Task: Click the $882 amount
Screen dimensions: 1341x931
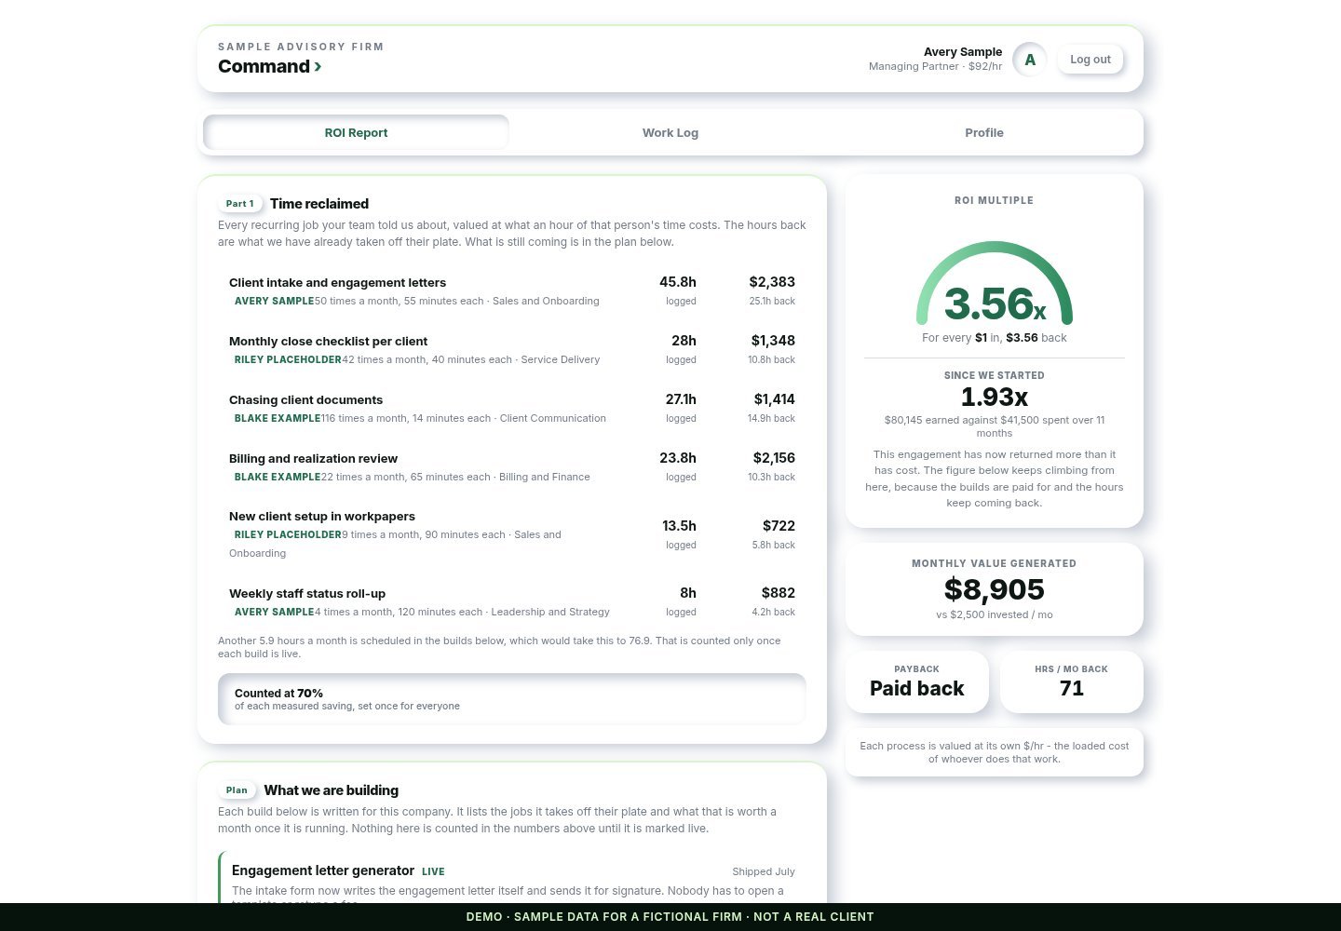Action: point(778,593)
